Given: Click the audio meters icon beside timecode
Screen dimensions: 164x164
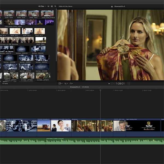Looking at the screenshot, I should click(129, 84).
